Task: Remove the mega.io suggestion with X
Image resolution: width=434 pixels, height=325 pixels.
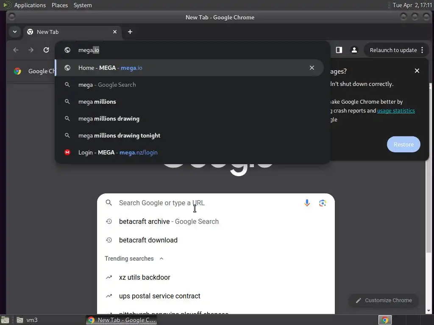Action: pos(312,68)
